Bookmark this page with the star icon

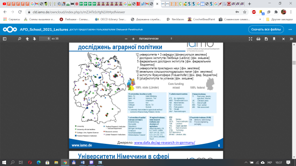[245, 12]
